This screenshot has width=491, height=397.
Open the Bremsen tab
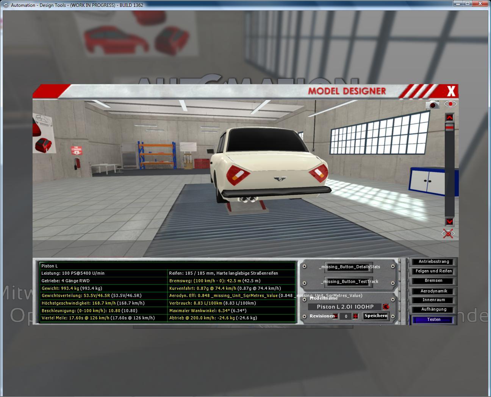434,281
